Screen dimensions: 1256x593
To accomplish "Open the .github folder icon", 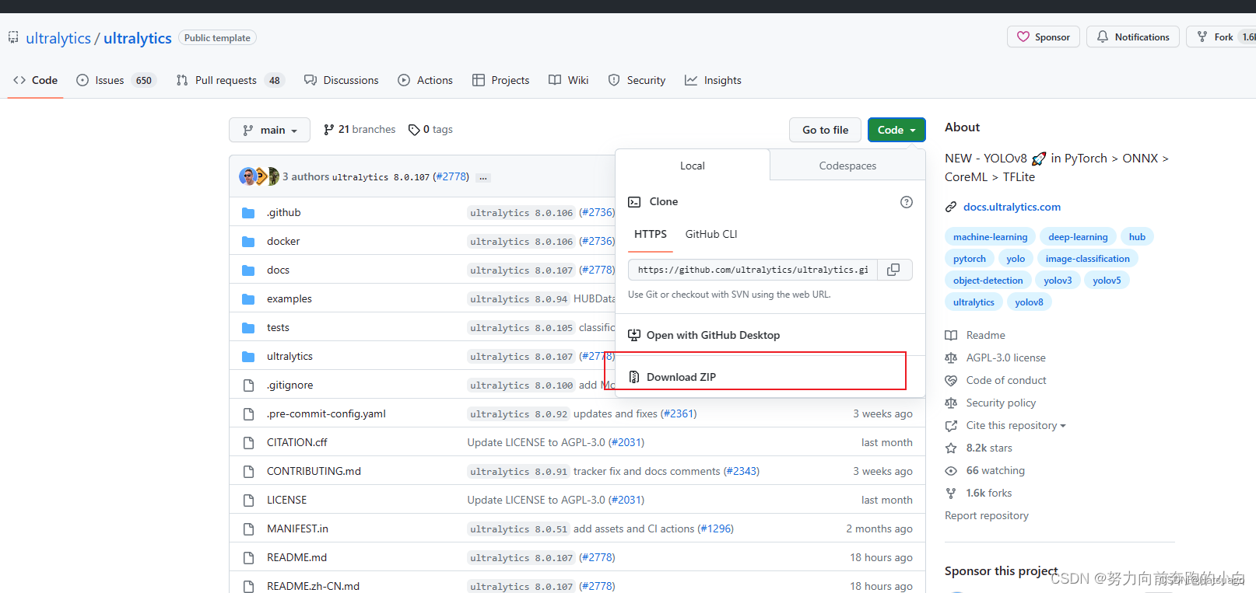I will 248,213.
